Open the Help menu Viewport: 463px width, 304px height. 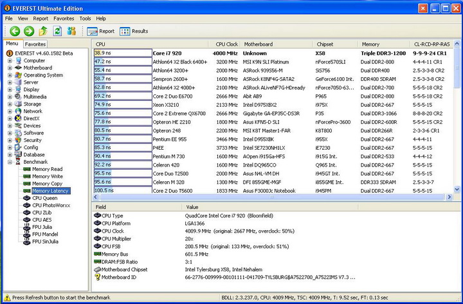click(x=101, y=19)
